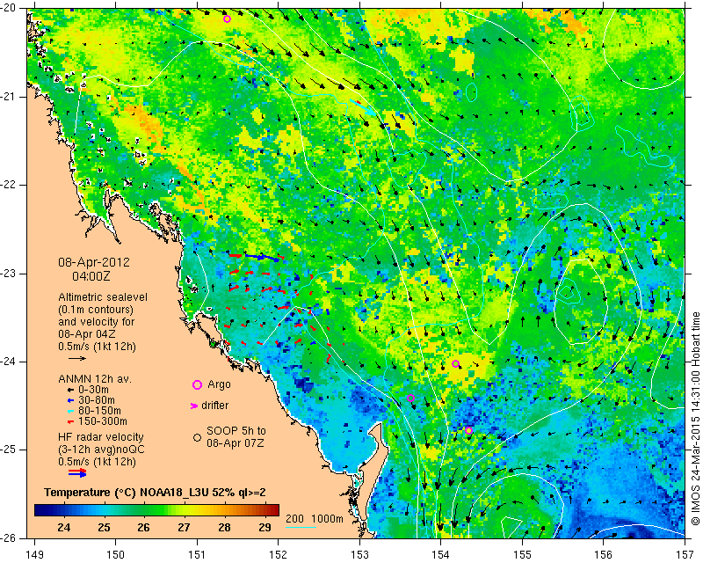Select the red 150-300m ANMN arrow symbol
This screenshot has width=703, height=563.
pos(70,422)
